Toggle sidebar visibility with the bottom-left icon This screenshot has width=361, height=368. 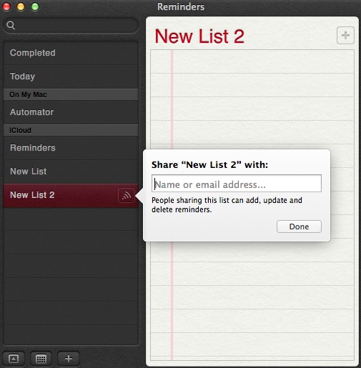coord(14,359)
